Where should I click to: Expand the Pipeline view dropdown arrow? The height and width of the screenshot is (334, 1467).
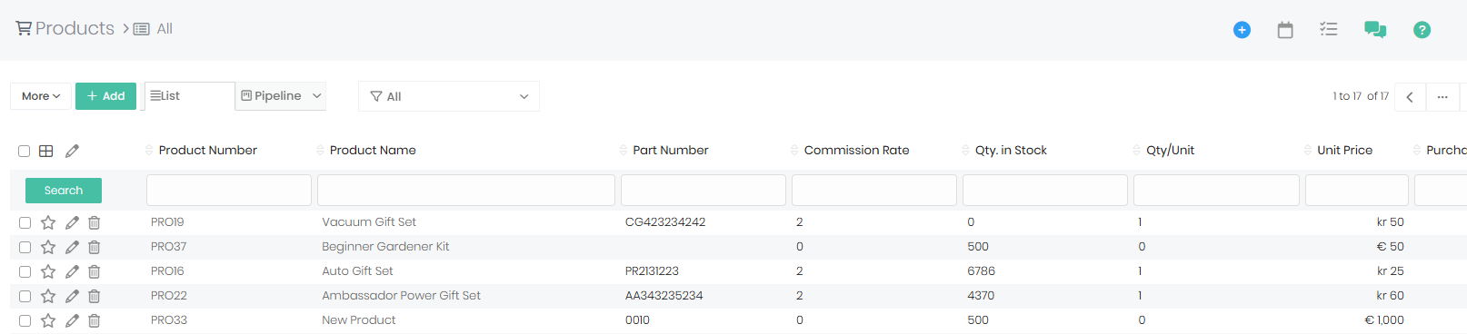(317, 95)
